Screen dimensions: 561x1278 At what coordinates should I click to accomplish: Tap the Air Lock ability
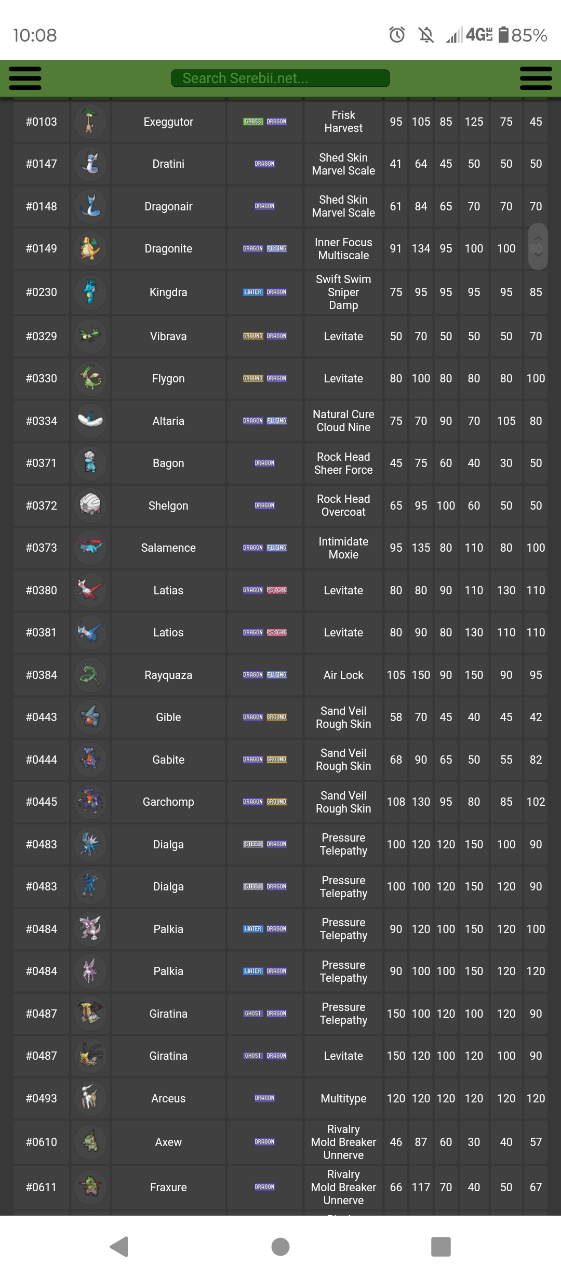click(x=343, y=675)
